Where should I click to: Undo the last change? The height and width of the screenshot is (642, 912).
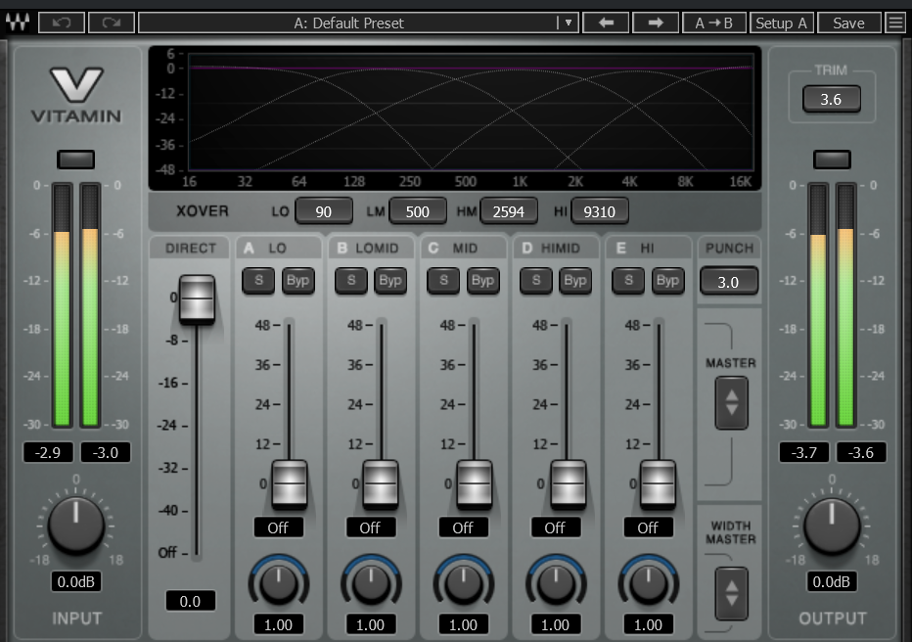point(62,23)
